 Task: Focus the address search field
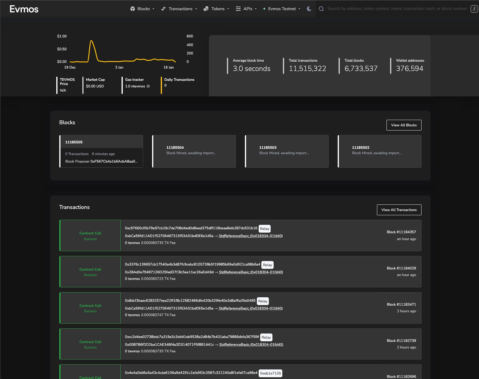point(397,9)
